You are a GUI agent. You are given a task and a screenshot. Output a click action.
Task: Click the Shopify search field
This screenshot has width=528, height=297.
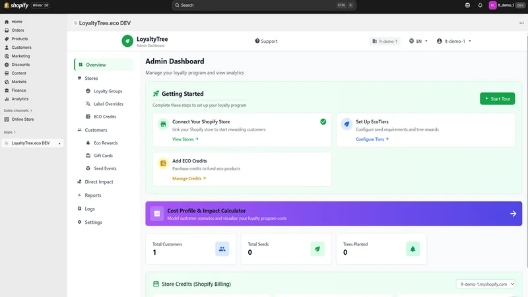click(264, 5)
